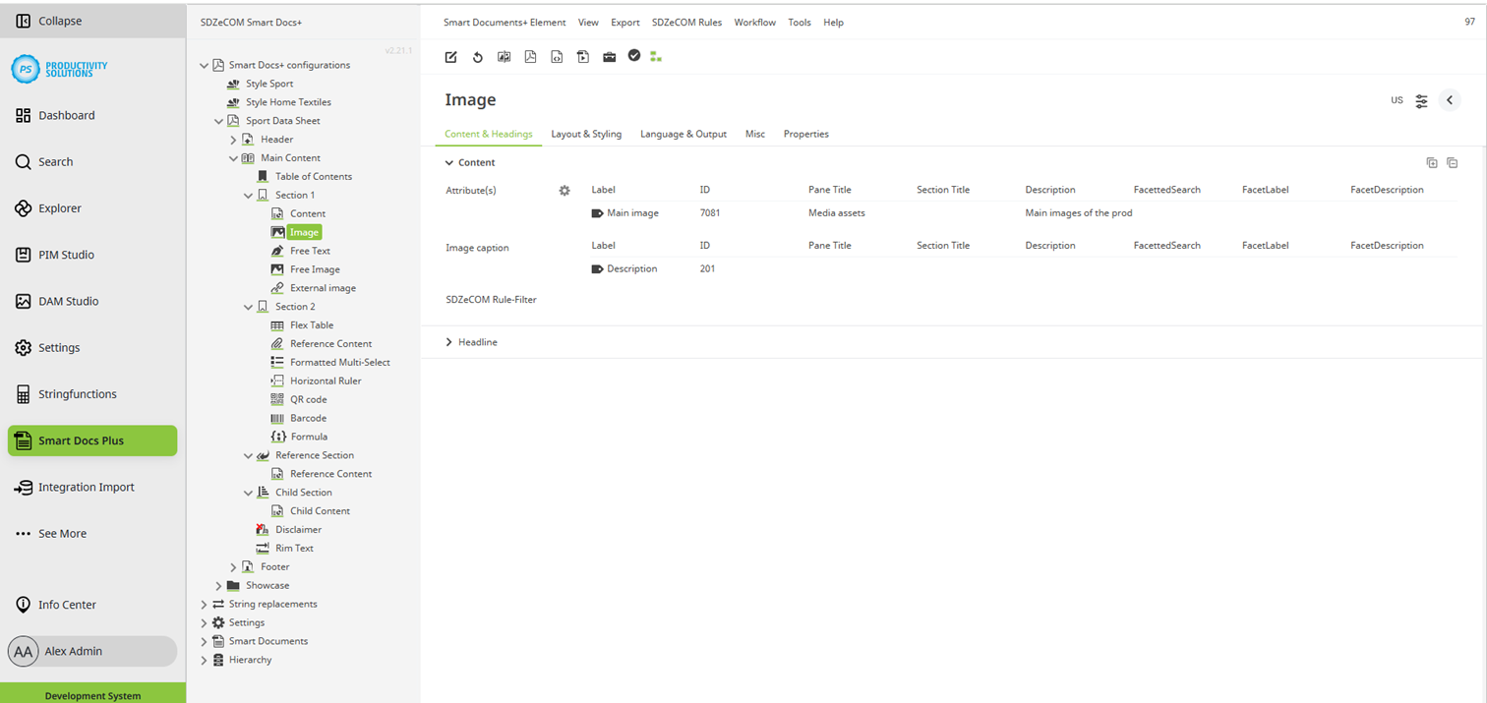This screenshot has width=1487, height=703.
Task: Open the Export menu
Action: (x=625, y=23)
